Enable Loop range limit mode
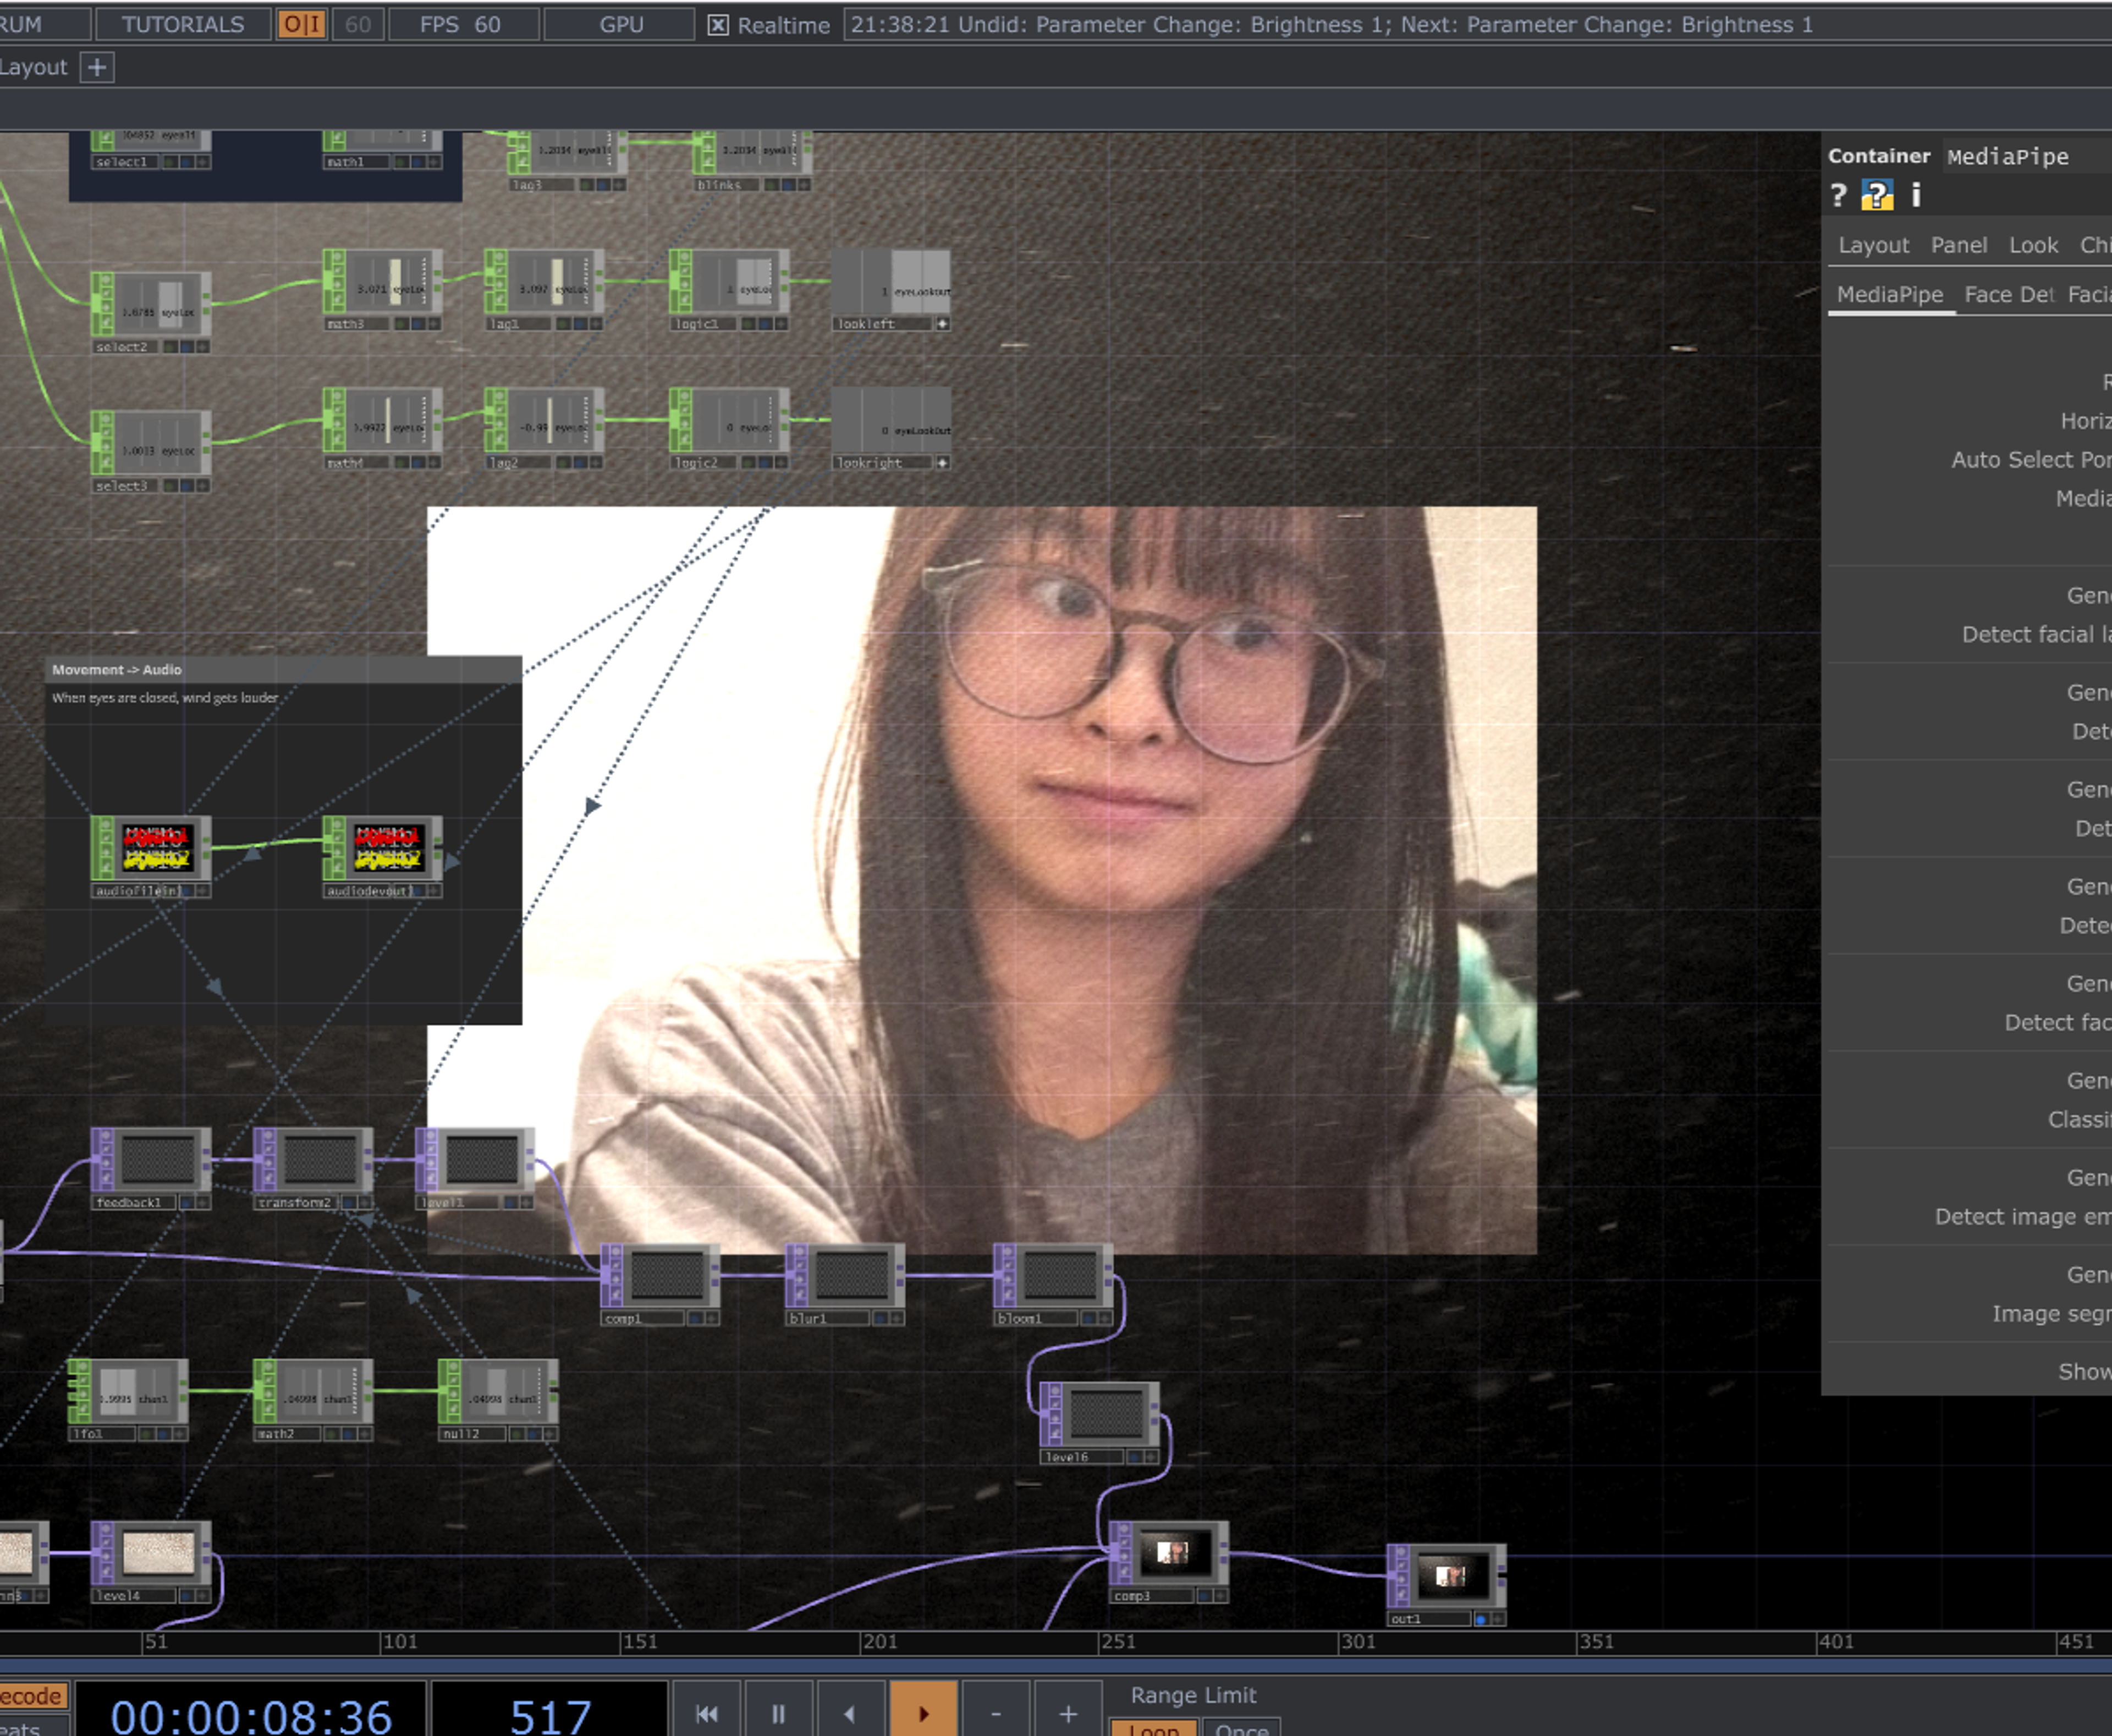2112x1736 pixels. coord(1154,1729)
